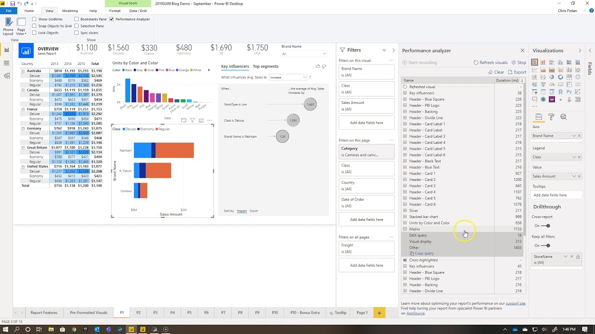Switch to Top segments tab
The height and width of the screenshot is (334, 595).
tap(265, 66)
